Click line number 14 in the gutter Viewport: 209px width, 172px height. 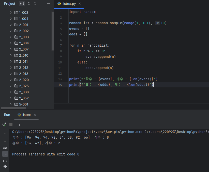coord(60,85)
